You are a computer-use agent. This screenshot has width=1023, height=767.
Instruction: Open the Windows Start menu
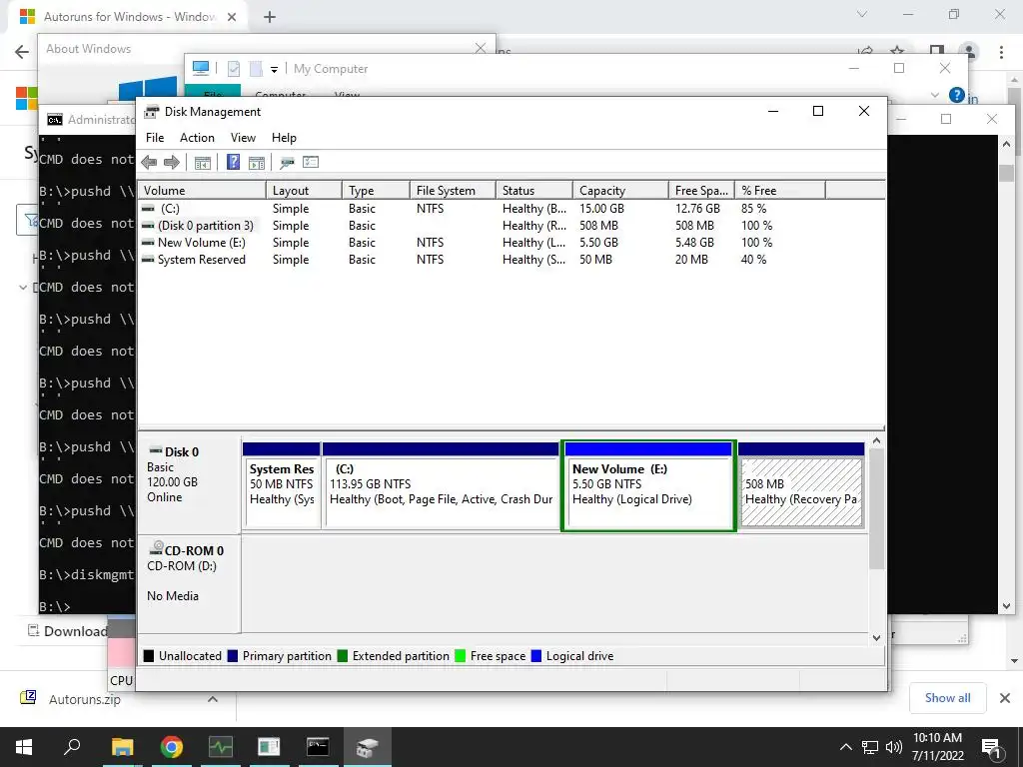[24, 747]
